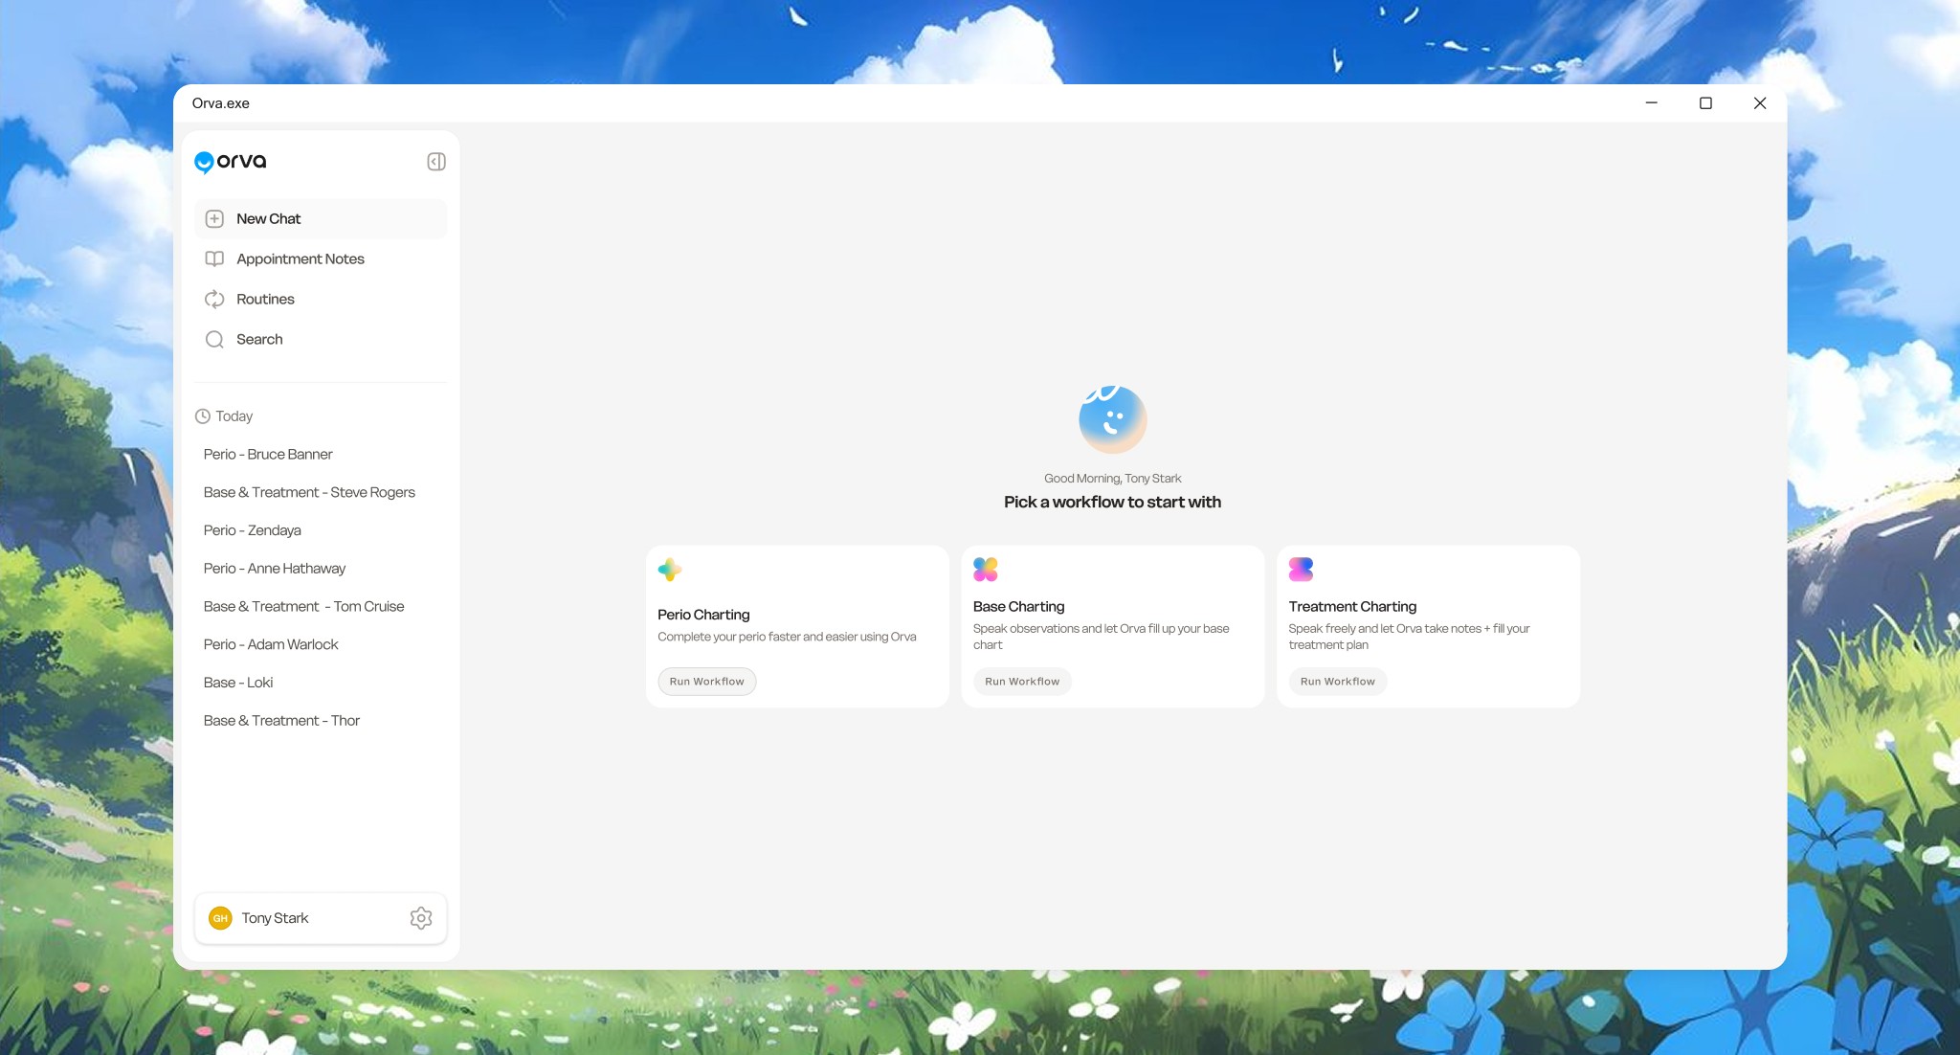This screenshot has width=1960, height=1055.
Task: Open the Routines section
Action: (265, 300)
